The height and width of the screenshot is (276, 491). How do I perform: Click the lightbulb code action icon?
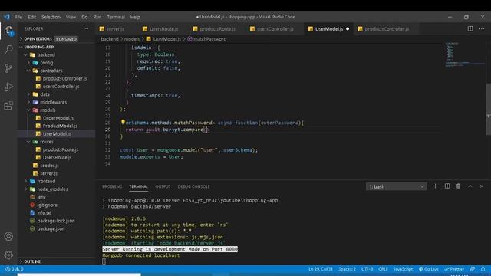(123, 122)
